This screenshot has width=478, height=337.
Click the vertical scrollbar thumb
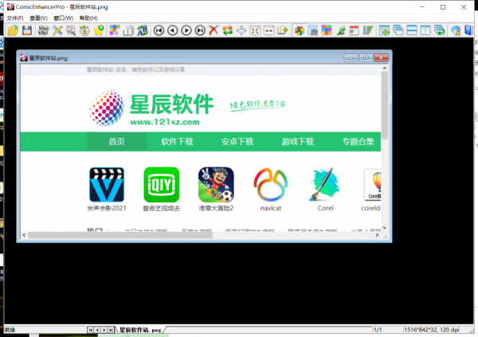pyautogui.click(x=385, y=106)
